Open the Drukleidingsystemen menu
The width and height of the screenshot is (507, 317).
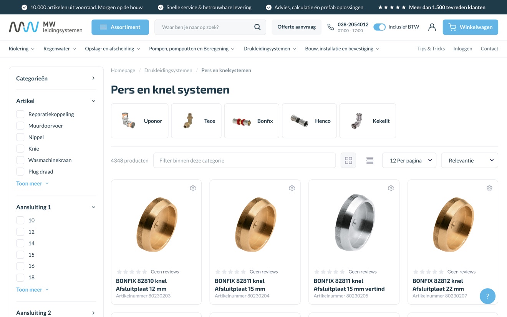(x=270, y=49)
